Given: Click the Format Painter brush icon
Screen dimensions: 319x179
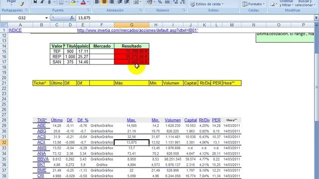Looking at the screenshot, I should coord(22,3).
